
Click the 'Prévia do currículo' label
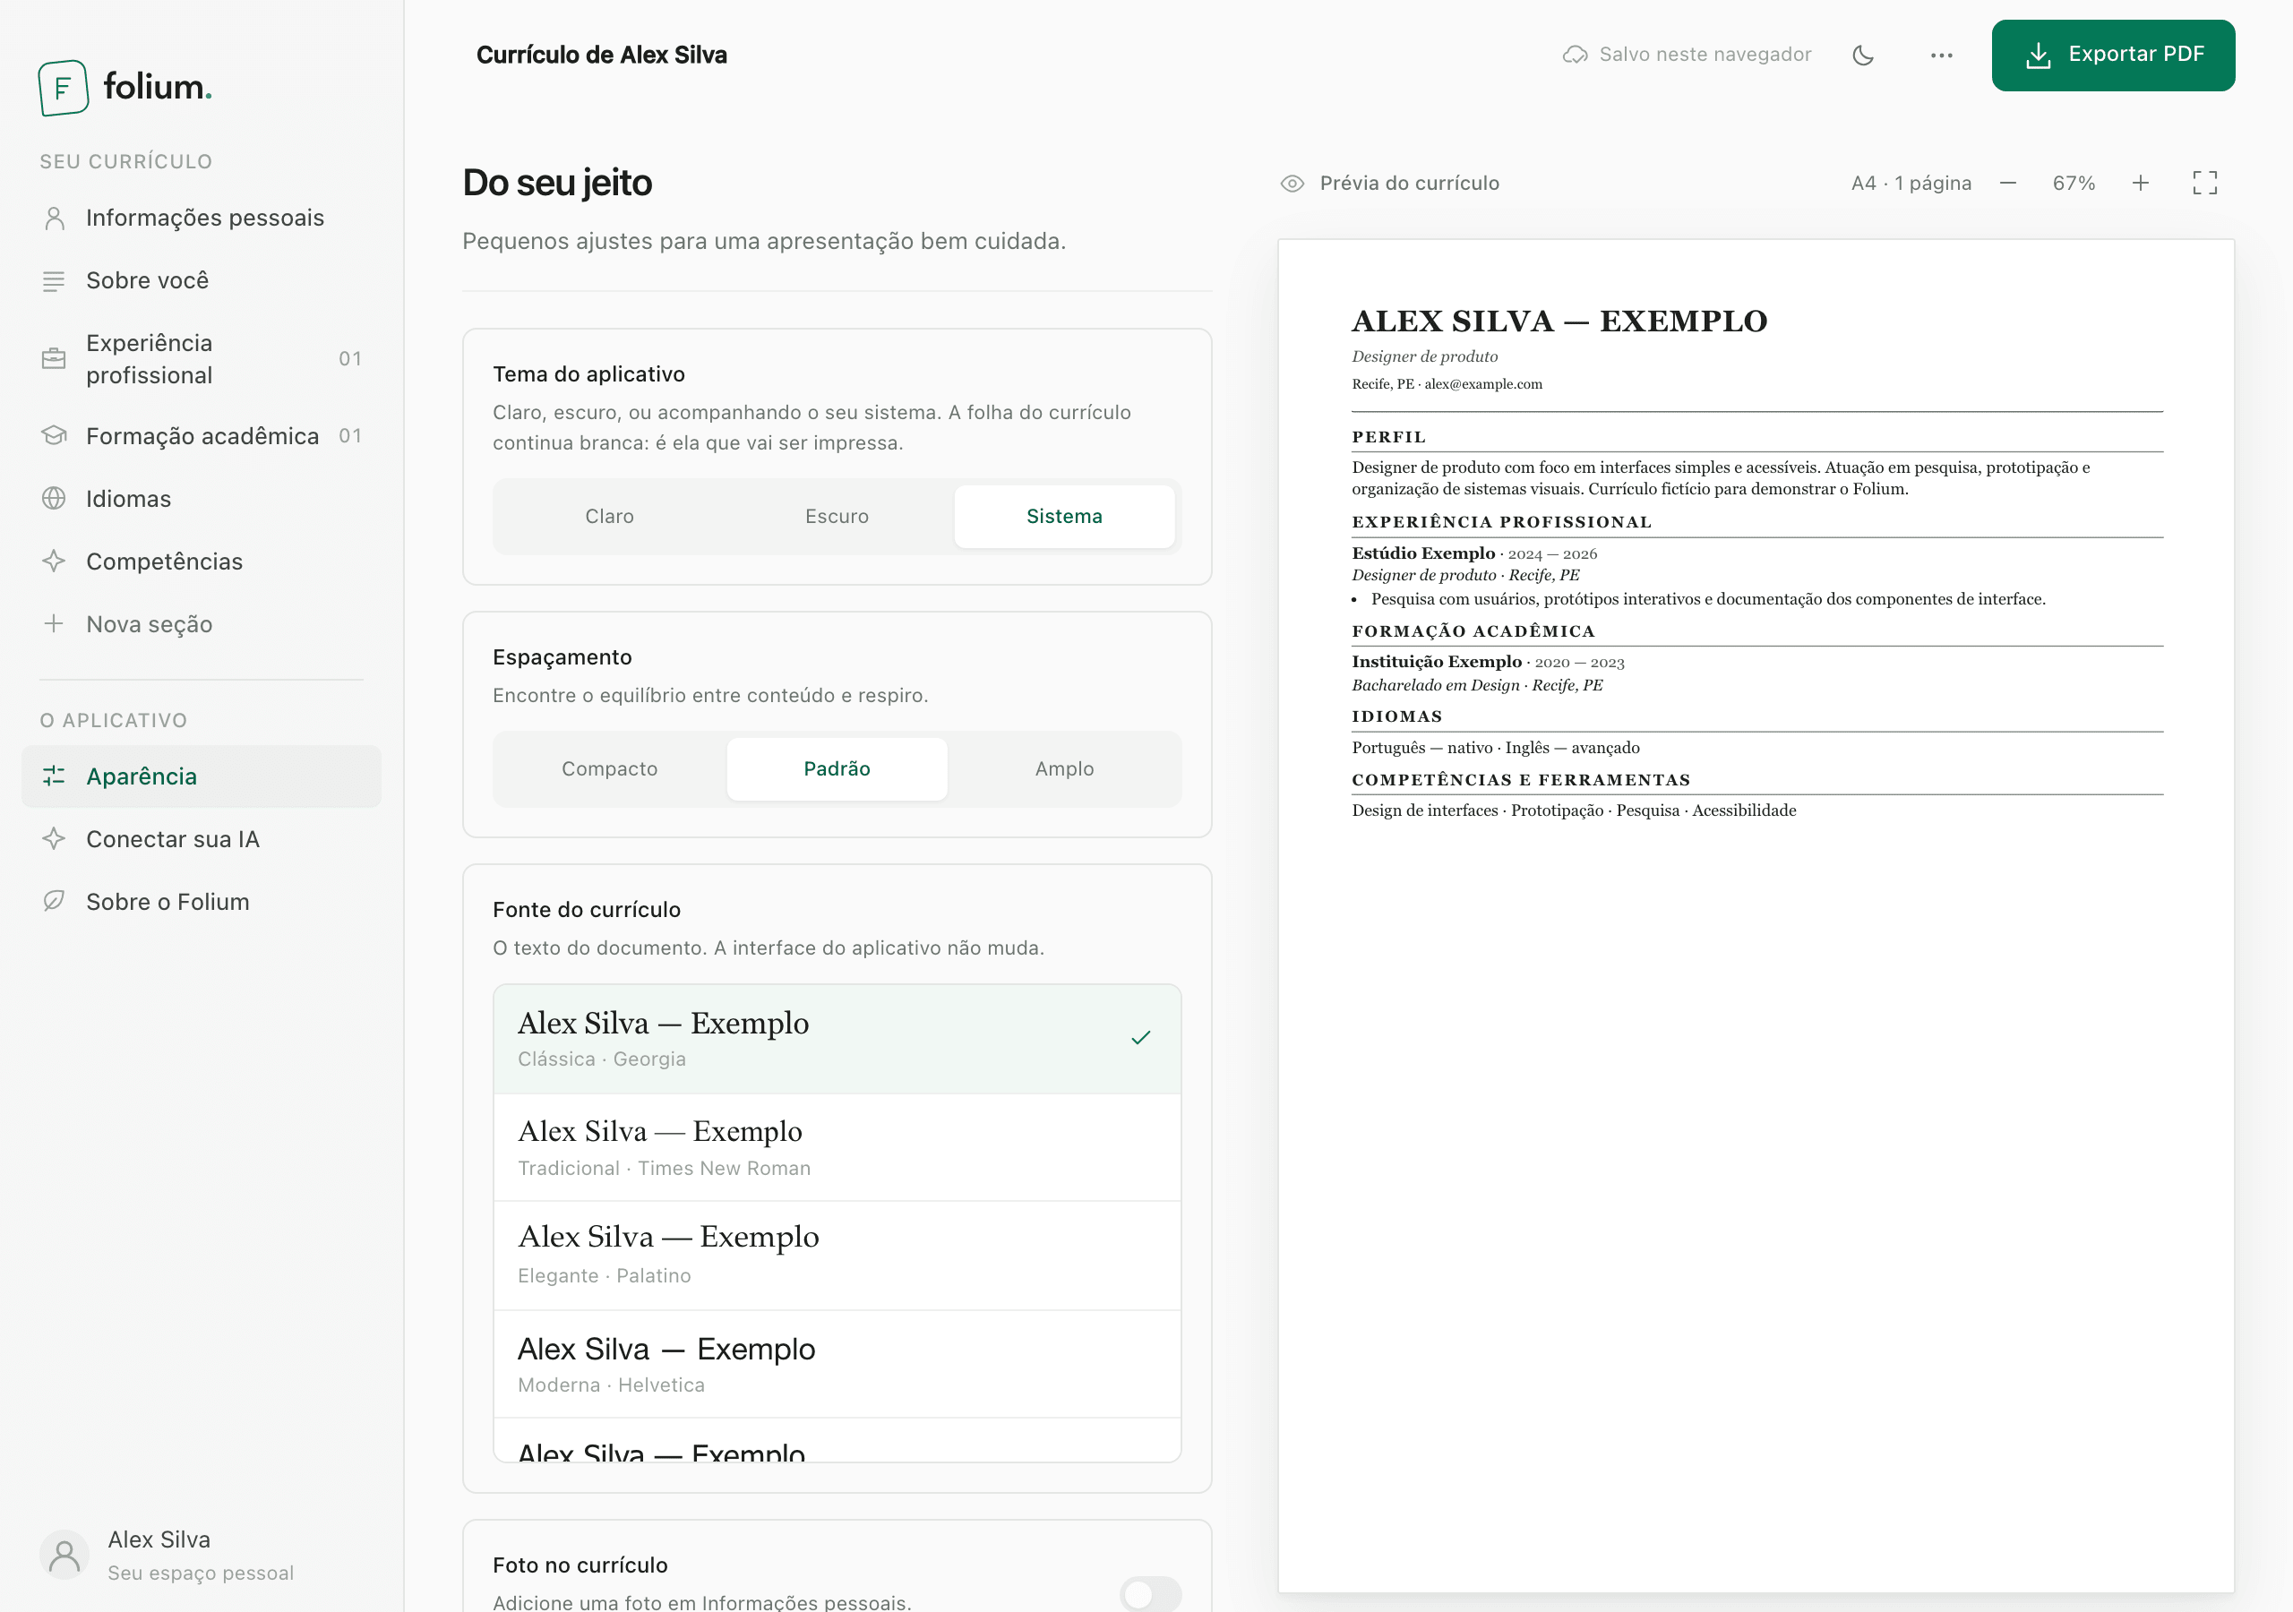click(x=1409, y=184)
